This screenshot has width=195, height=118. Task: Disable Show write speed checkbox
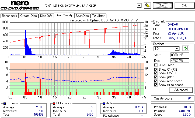[156, 85]
